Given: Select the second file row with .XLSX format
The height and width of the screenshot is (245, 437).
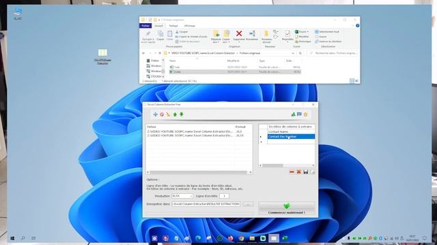Looking at the screenshot, I should tap(199, 135).
